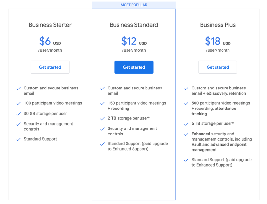Click the checkmark beside Standard Support in Starter
This screenshot has width=267, height=204.
[18, 139]
